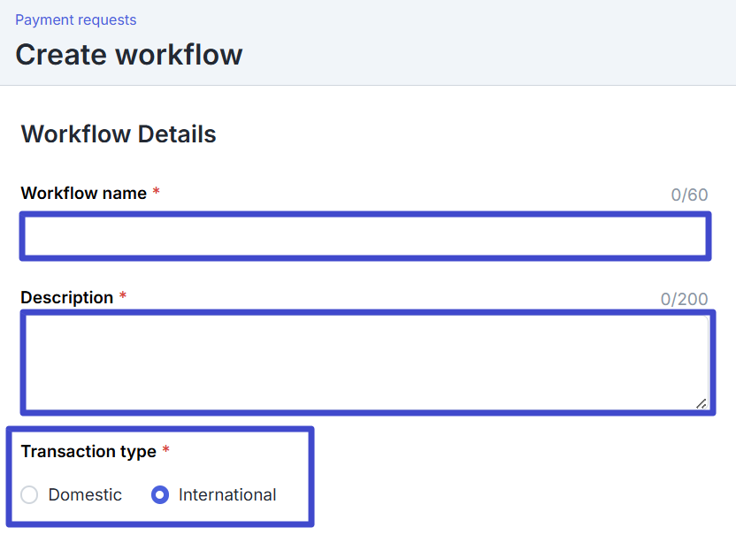Focus the Description text area
Image resolution: width=736 pixels, height=535 pixels.
pyautogui.click(x=364, y=362)
